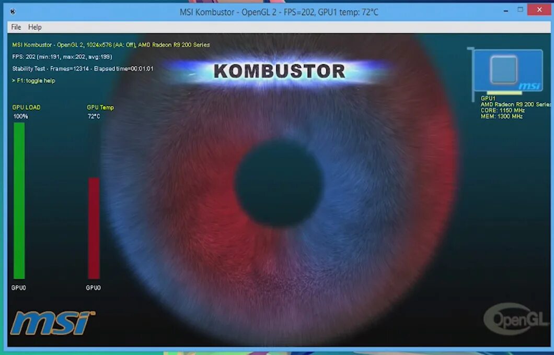Click the 'GPU Temp' heading
This screenshot has height=355, width=554.
click(100, 107)
